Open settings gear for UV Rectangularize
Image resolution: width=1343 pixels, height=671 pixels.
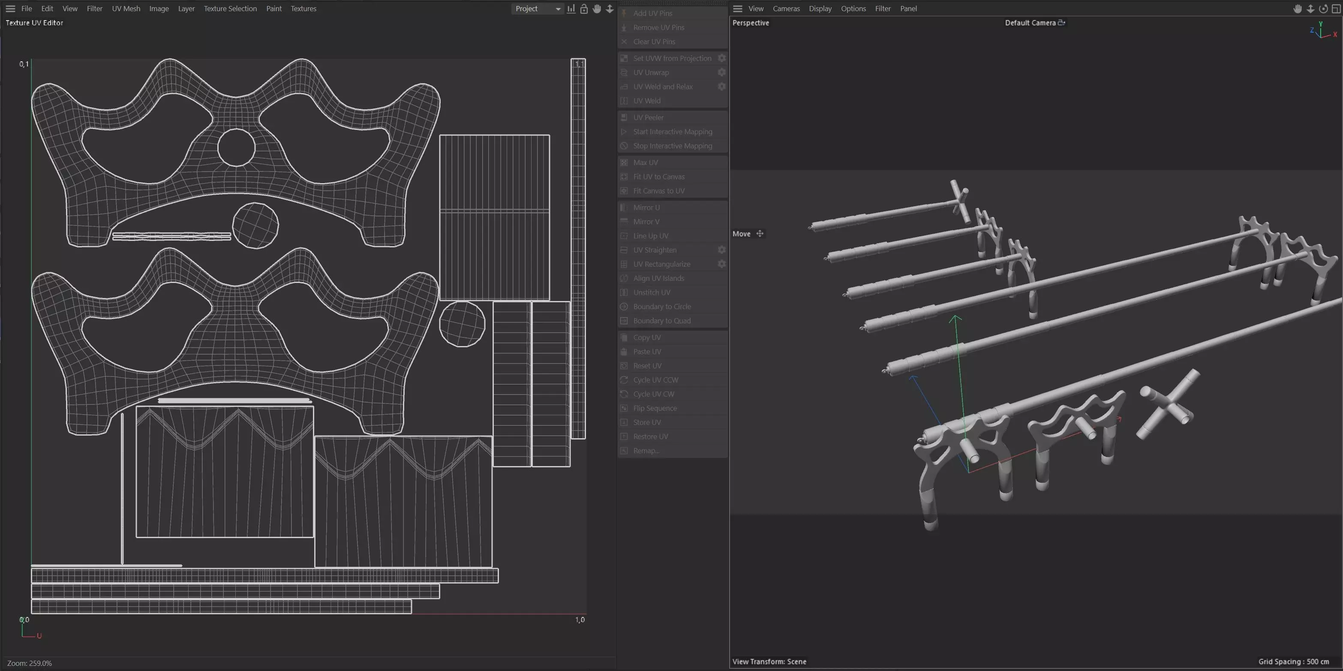coord(721,265)
